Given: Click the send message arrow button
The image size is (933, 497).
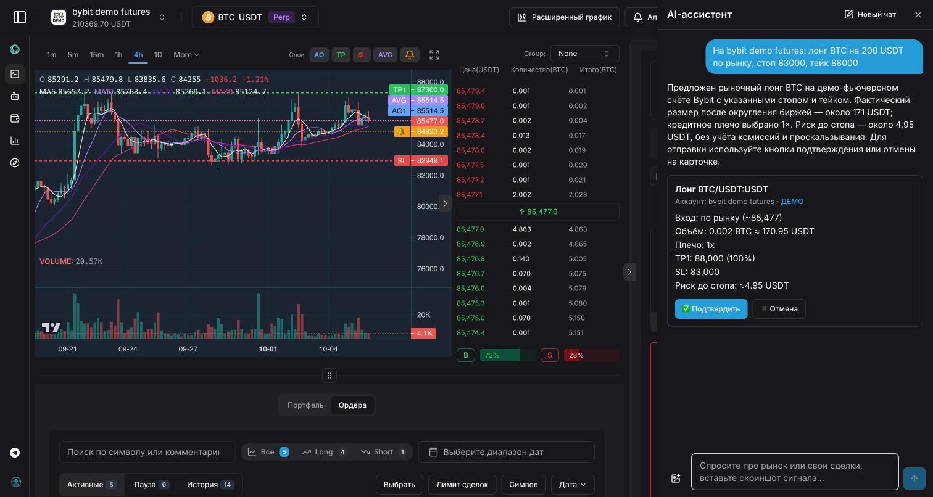Looking at the screenshot, I should click(x=914, y=478).
